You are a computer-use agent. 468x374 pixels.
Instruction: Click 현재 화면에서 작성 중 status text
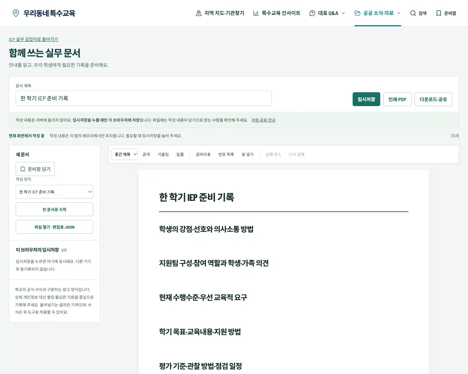pos(26,136)
